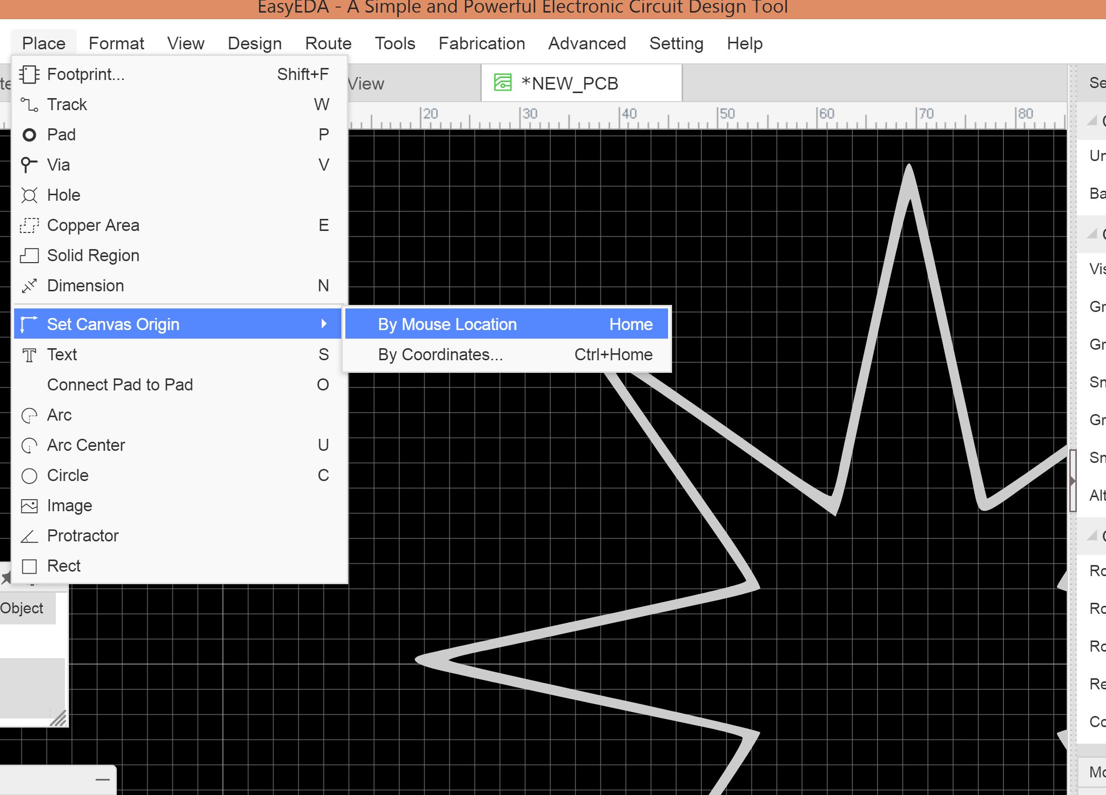Open the Advanced menu
Viewport: 1106px width, 795px height.
(x=587, y=43)
